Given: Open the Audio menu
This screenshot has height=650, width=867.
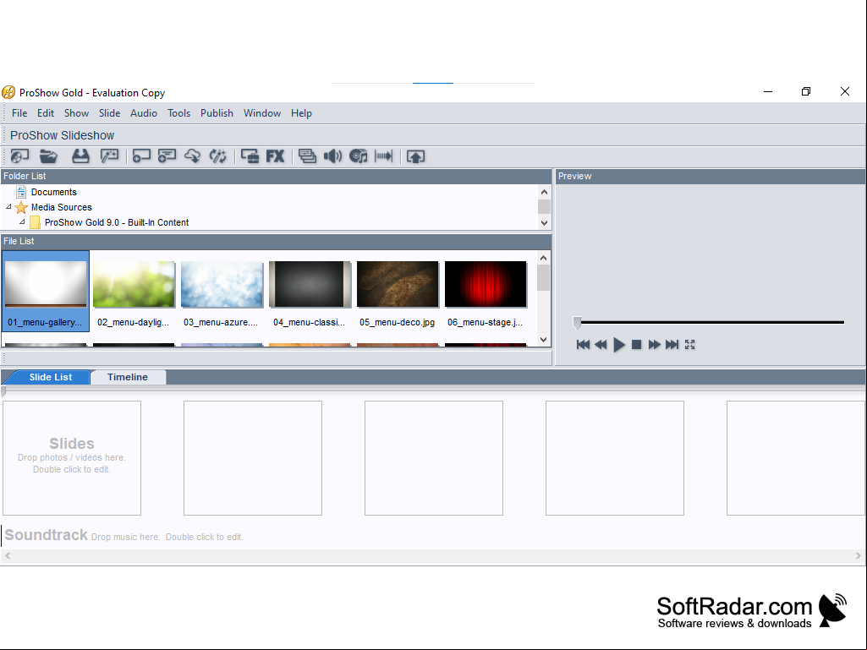Looking at the screenshot, I should 144,113.
